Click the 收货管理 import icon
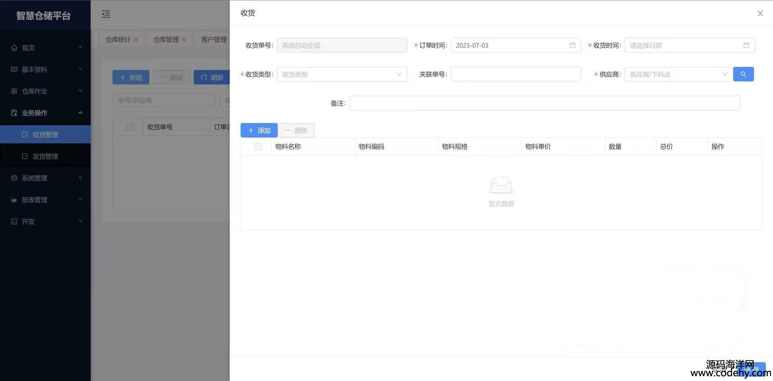 pos(25,135)
